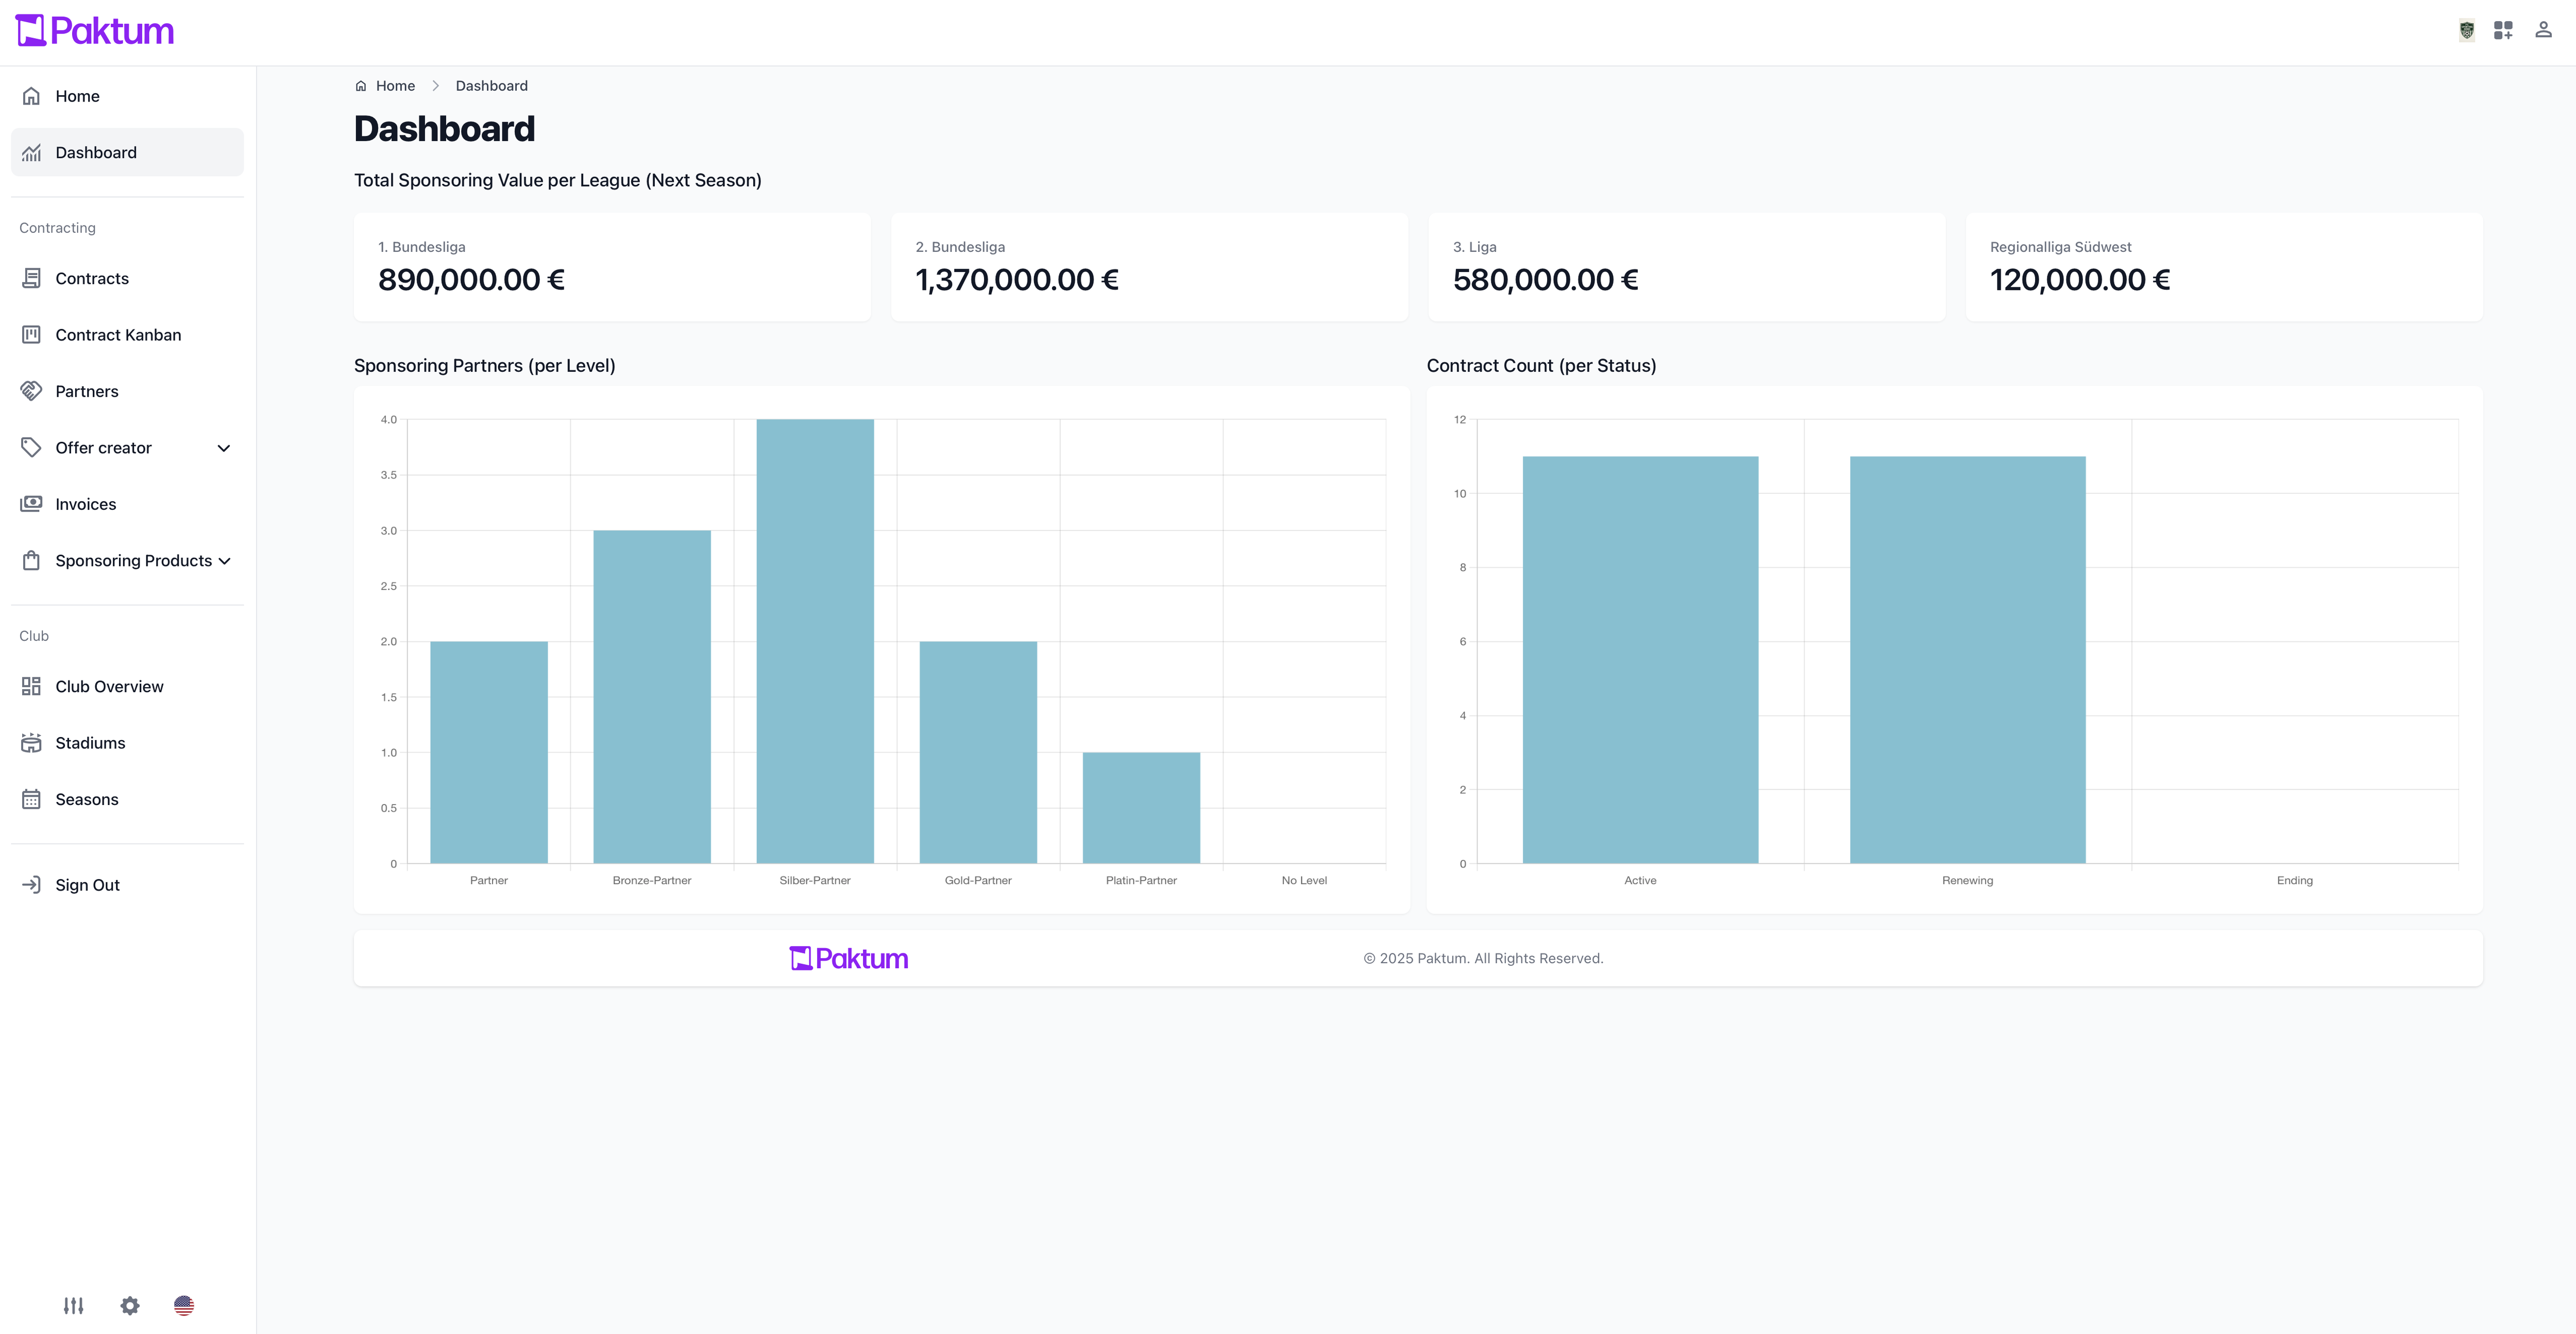Click Dashboard breadcrumb item
The height and width of the screenshot is (1334, 2576).
tap(491, 86)
